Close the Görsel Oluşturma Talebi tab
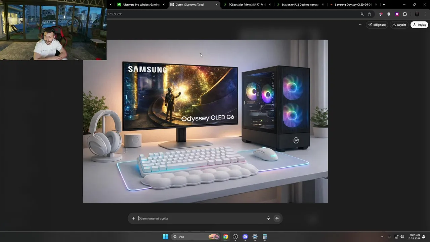Viewport: 430px width, 242px height. coord(217,5)
